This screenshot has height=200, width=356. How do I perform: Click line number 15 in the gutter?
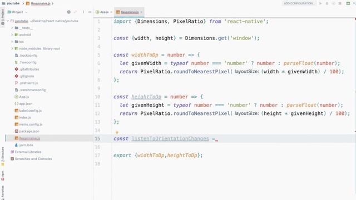[97, 138]
